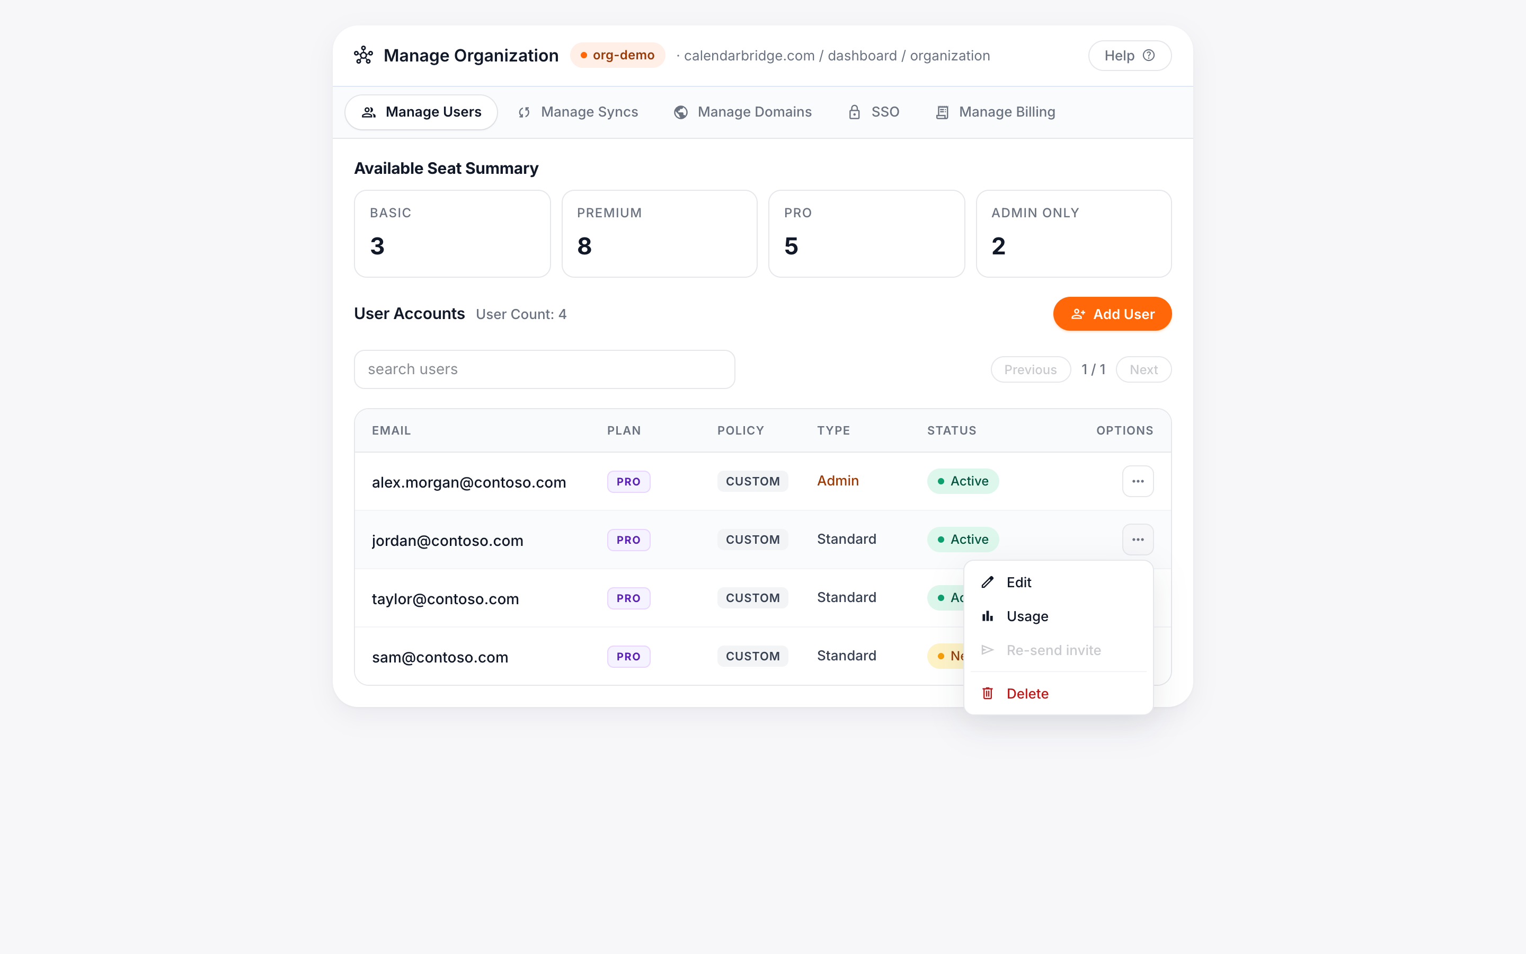Focus the search users field

point(544,370)
